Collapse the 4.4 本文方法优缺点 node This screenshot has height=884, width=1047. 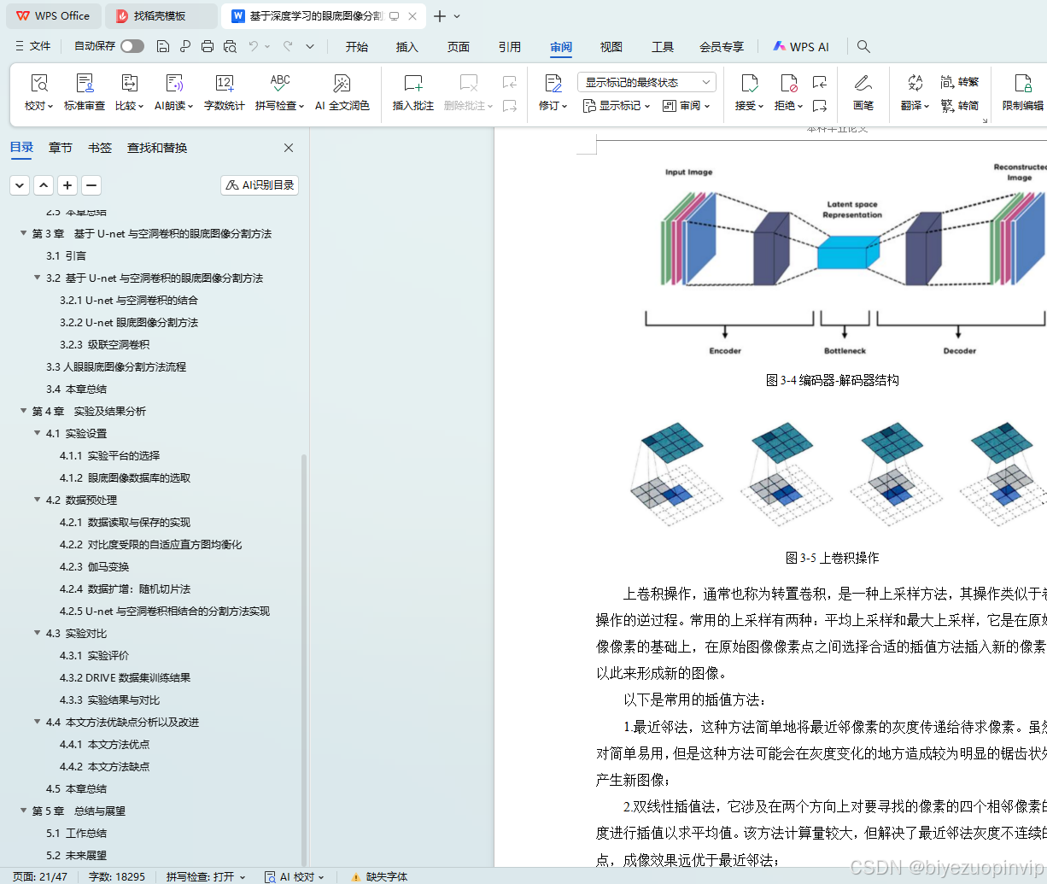38,722
